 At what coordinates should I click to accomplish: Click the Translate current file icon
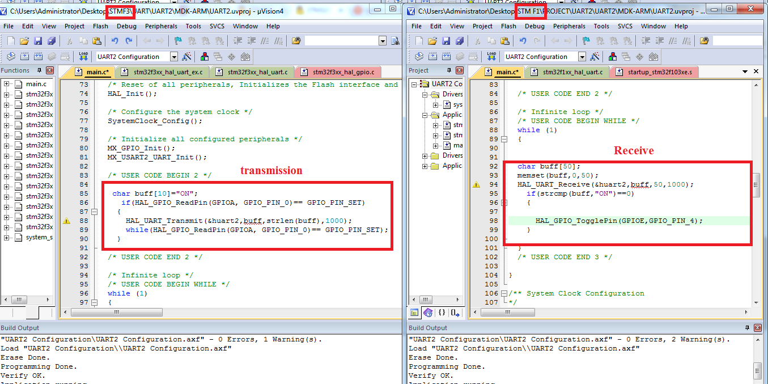coord(11,56)
